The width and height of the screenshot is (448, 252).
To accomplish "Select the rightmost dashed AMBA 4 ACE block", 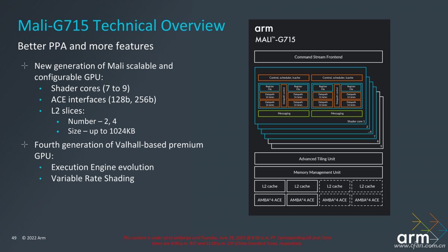I will [367, 200].
